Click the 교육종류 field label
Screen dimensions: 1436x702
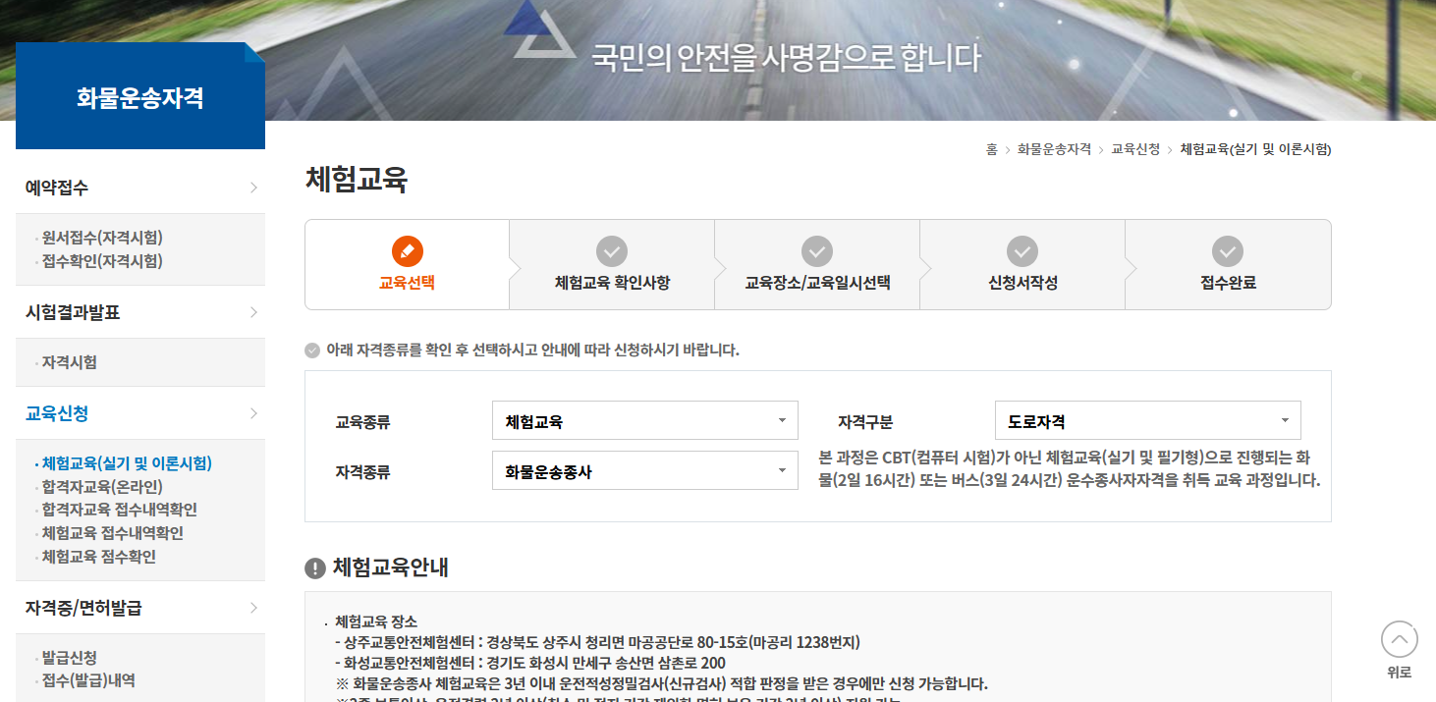click(362, 422)
